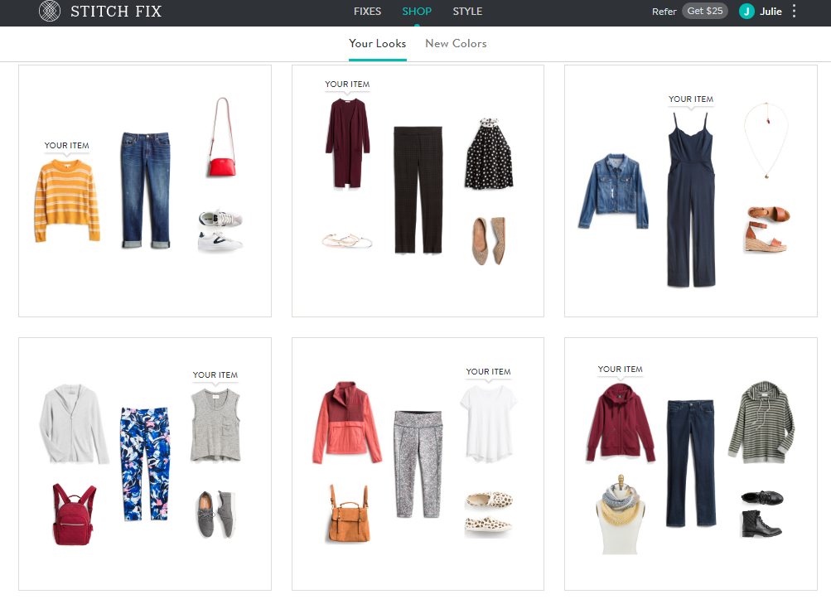Click Julie's profile avatar icon

[746, 12]
